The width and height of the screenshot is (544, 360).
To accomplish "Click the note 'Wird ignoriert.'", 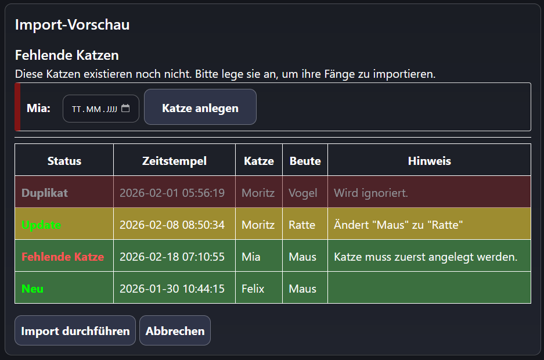I will [x=371, y=193].
